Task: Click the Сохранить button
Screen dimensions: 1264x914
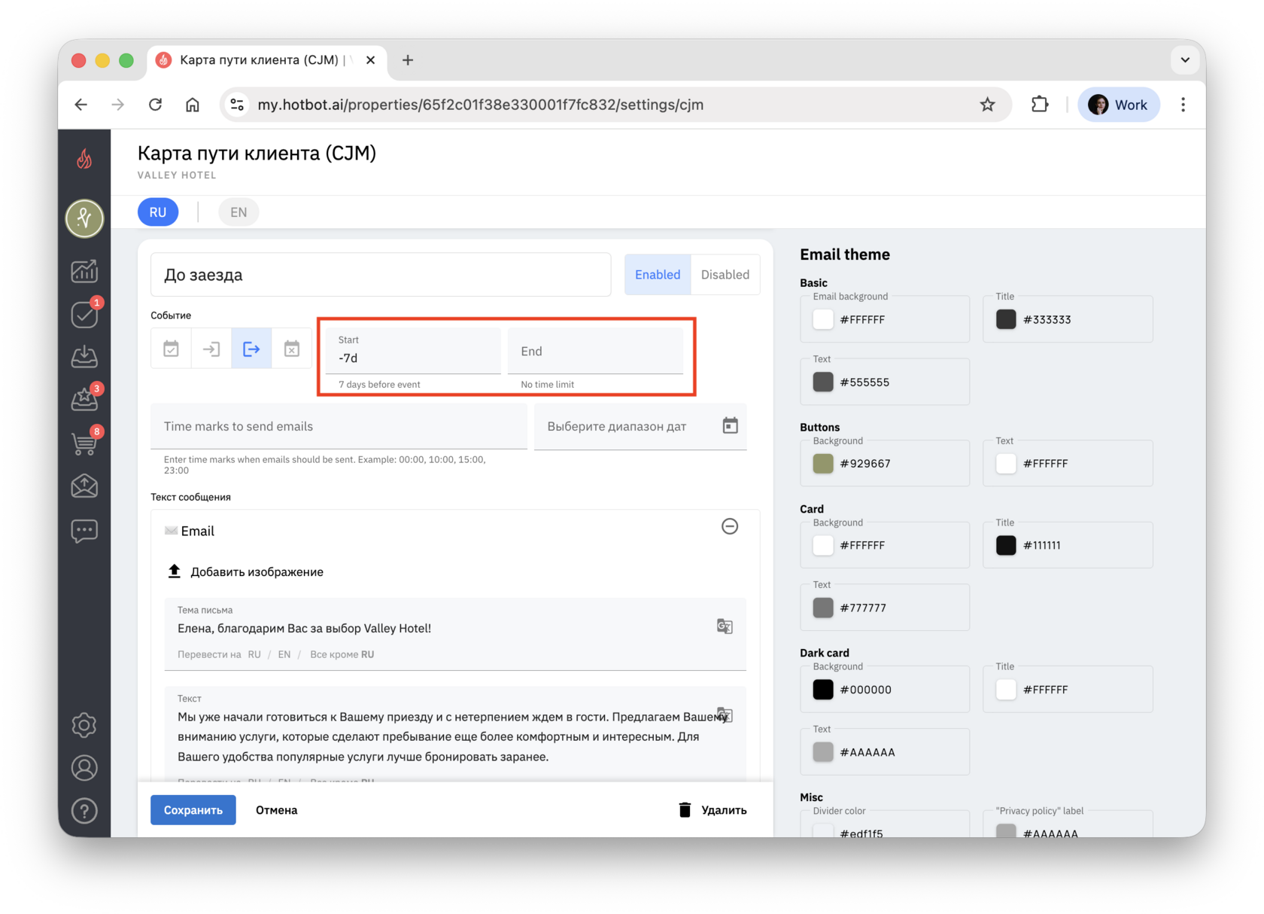Action: tap(193, 810)
